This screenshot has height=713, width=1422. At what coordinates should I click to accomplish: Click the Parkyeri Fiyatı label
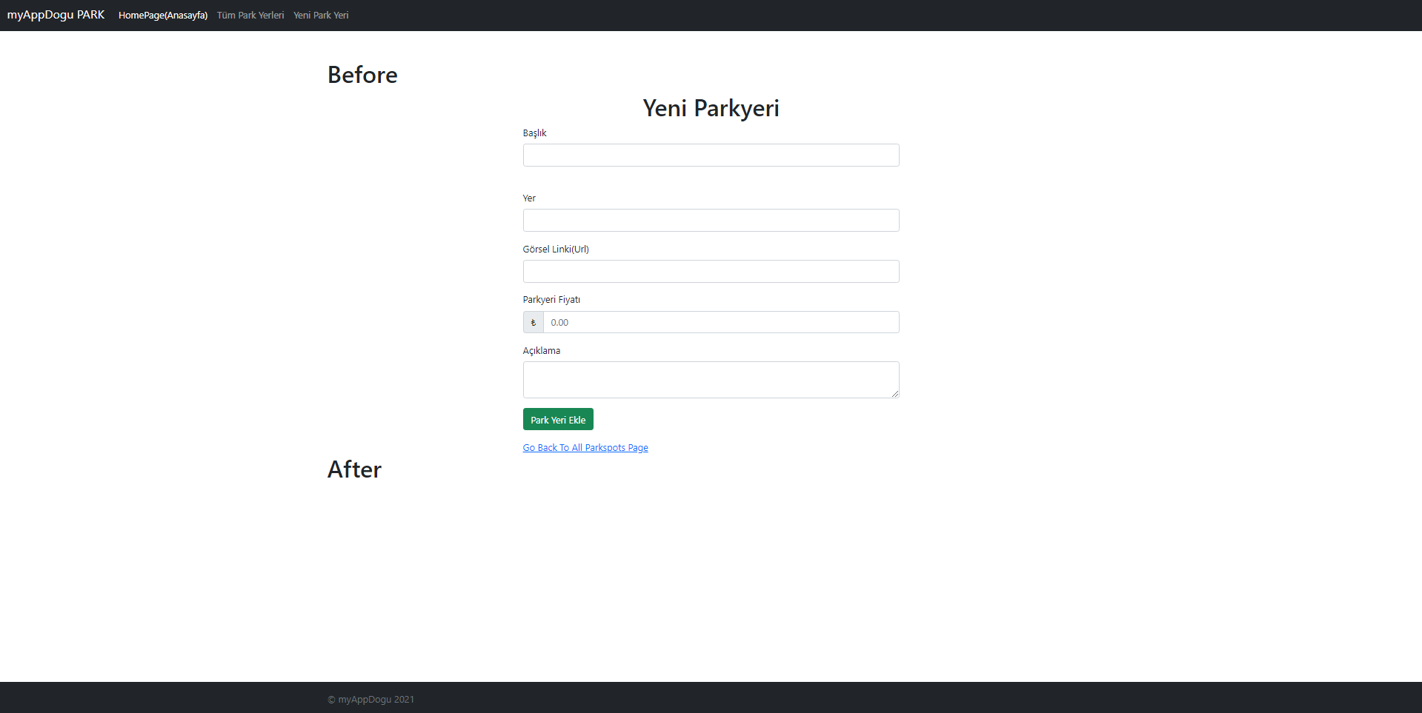551,299
